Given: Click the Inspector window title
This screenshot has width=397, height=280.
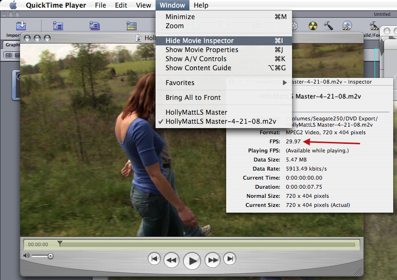Looking at the screenshot, I should pos(332,82).
